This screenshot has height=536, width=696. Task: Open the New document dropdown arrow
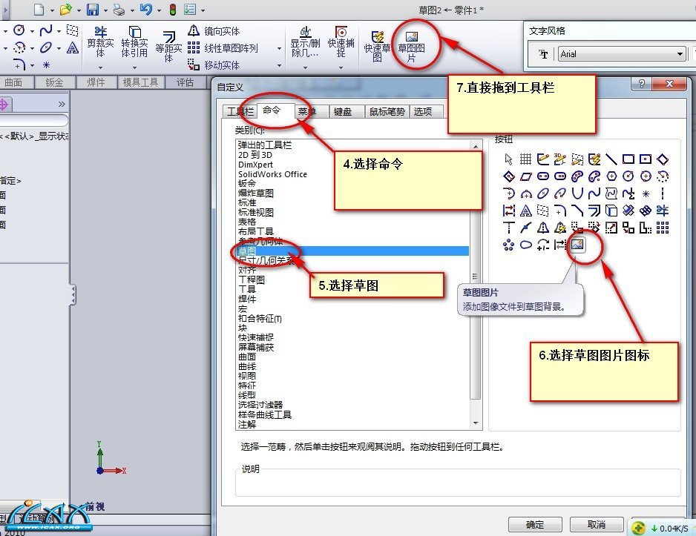tap(52, 10)
